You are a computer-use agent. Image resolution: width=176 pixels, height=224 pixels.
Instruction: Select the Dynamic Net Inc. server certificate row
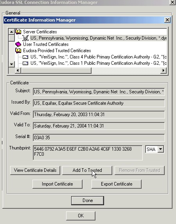coord(99,38)
